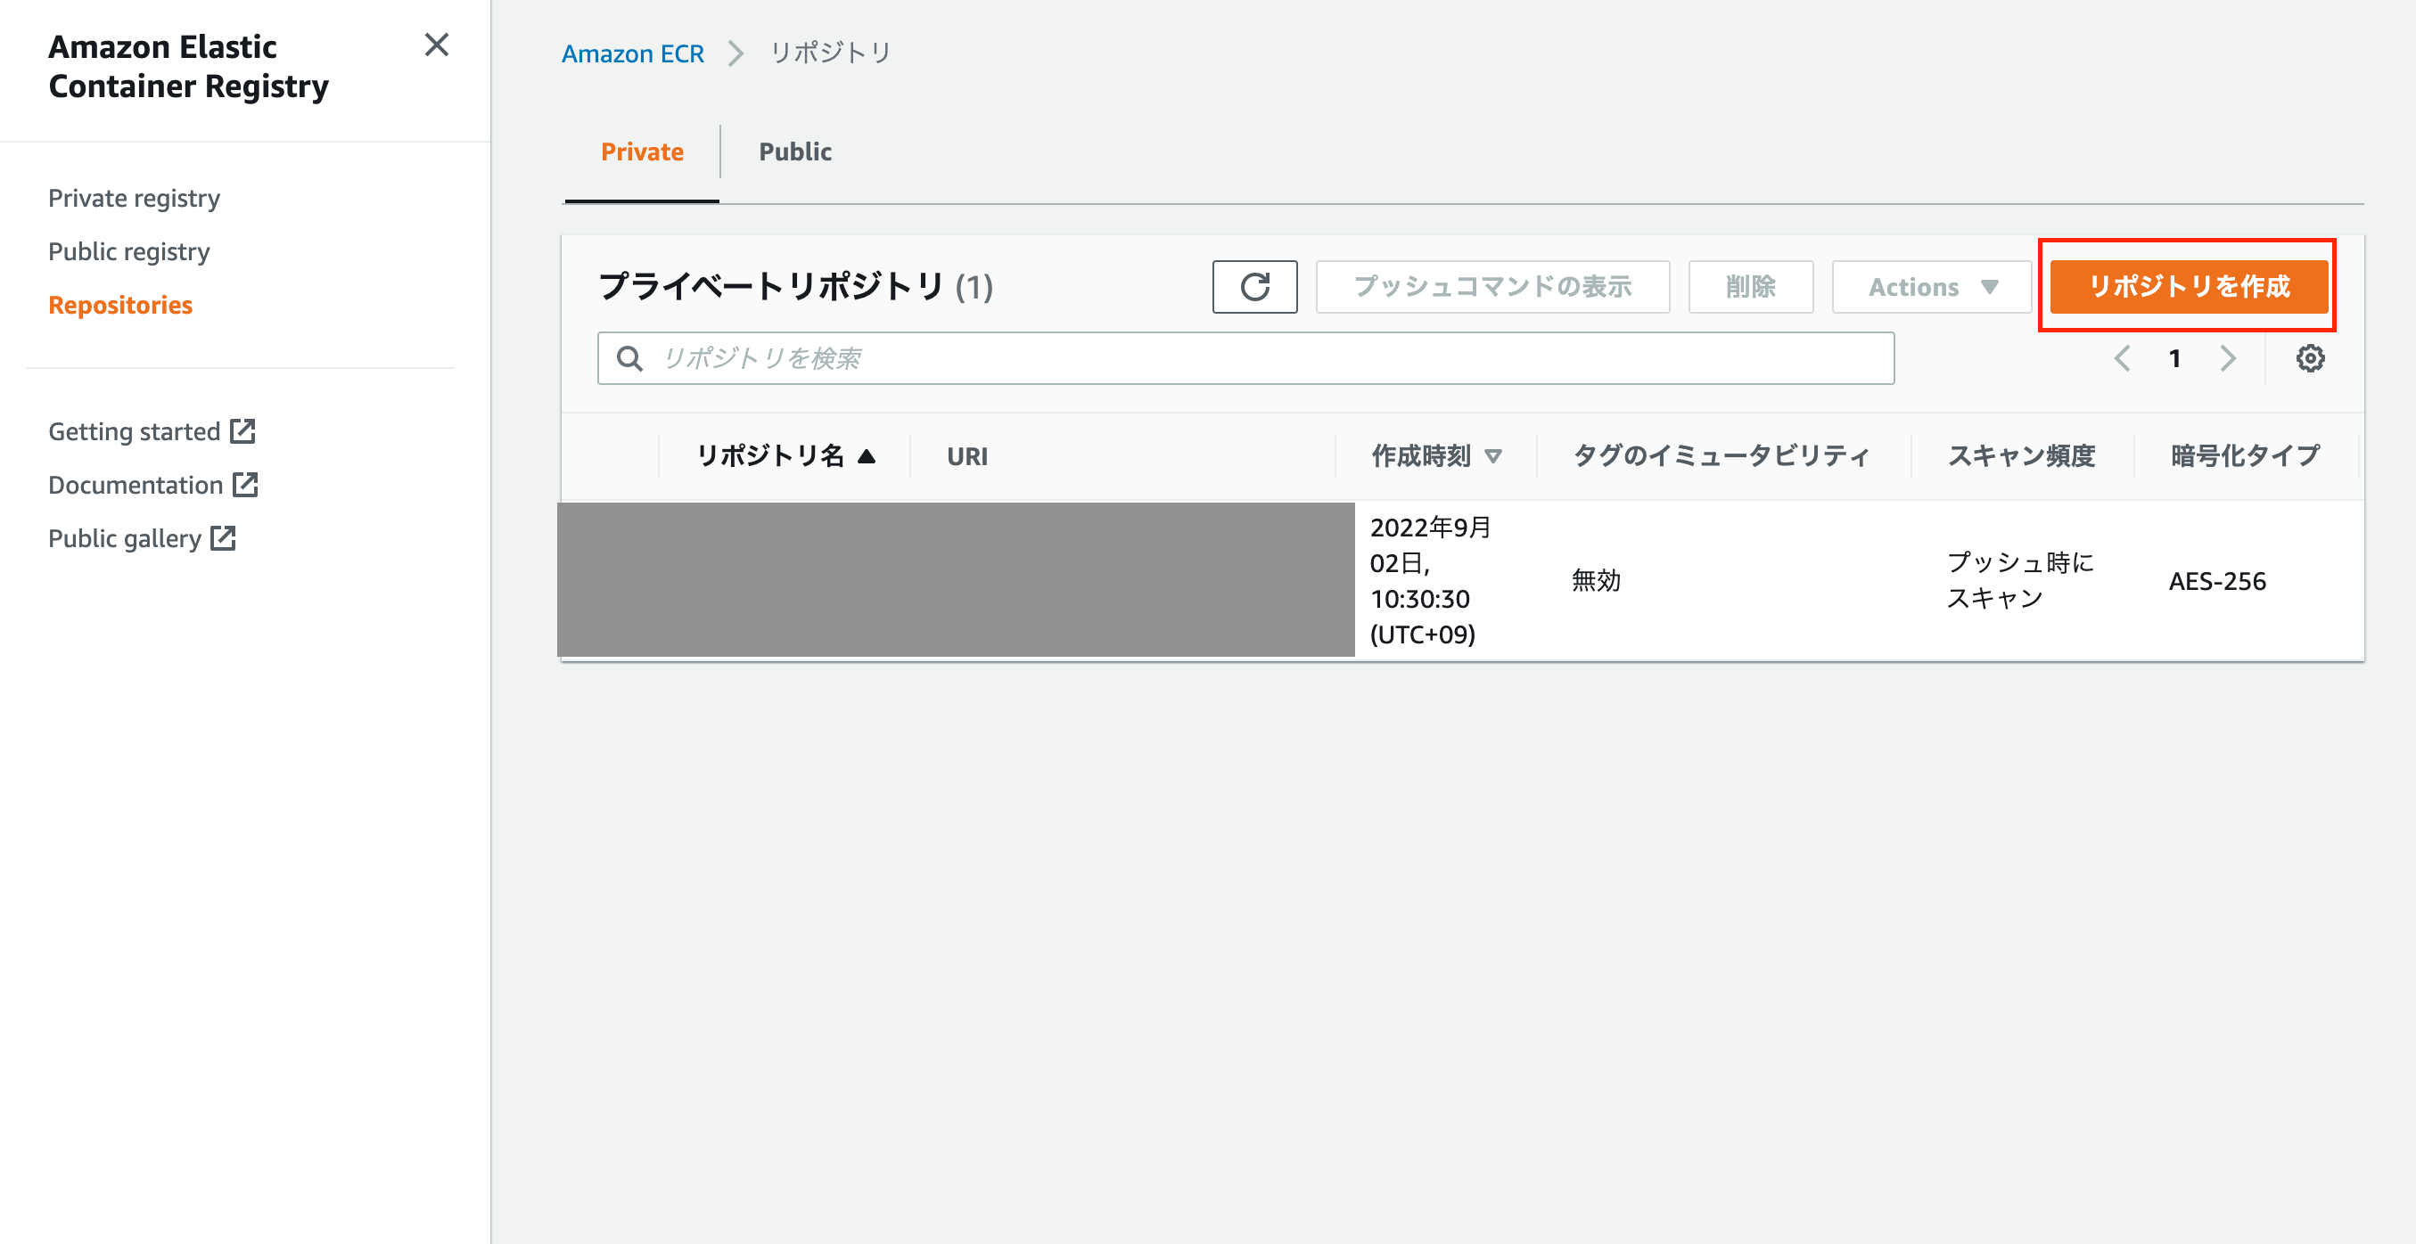The width and height of the screenshot is (2416, 1244).
Task: Switch to the Public repositories tab
Action: tap(794, 151)
